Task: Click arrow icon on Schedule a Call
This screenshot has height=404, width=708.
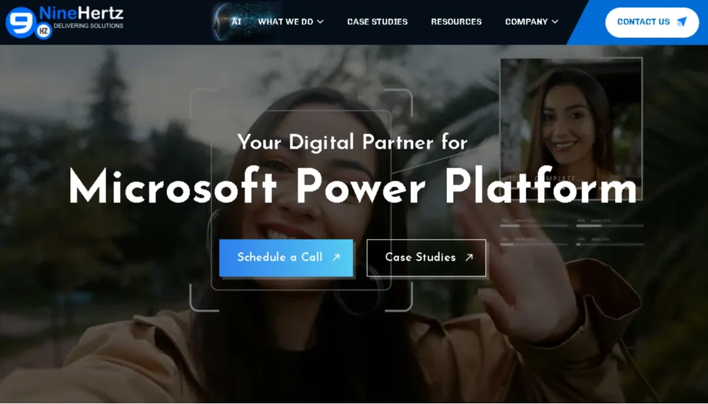Action: 336,257
